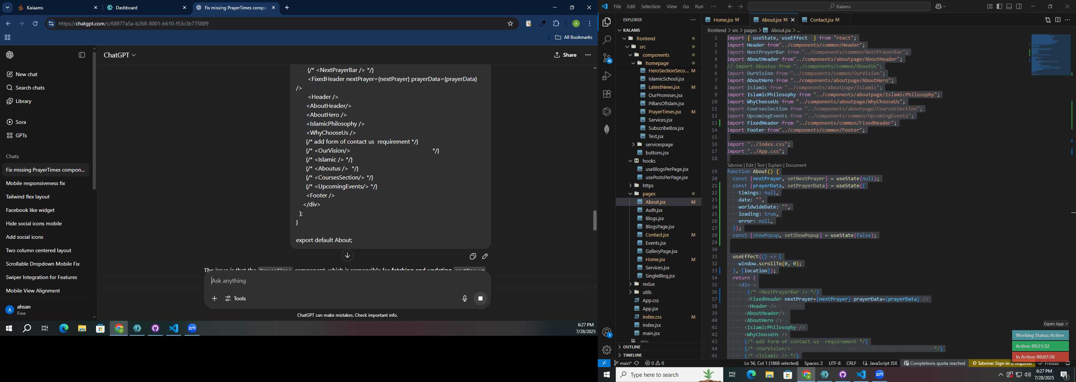The height and width of the screenshot is (382, 1076).
Task: Open the Run menu in VS Code
Action: (699, 7)
